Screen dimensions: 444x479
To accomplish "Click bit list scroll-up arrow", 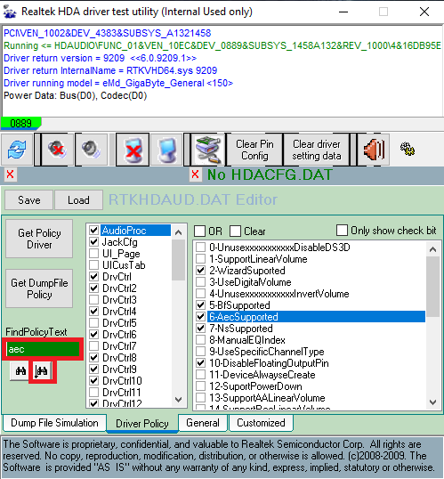I will 432,249.
